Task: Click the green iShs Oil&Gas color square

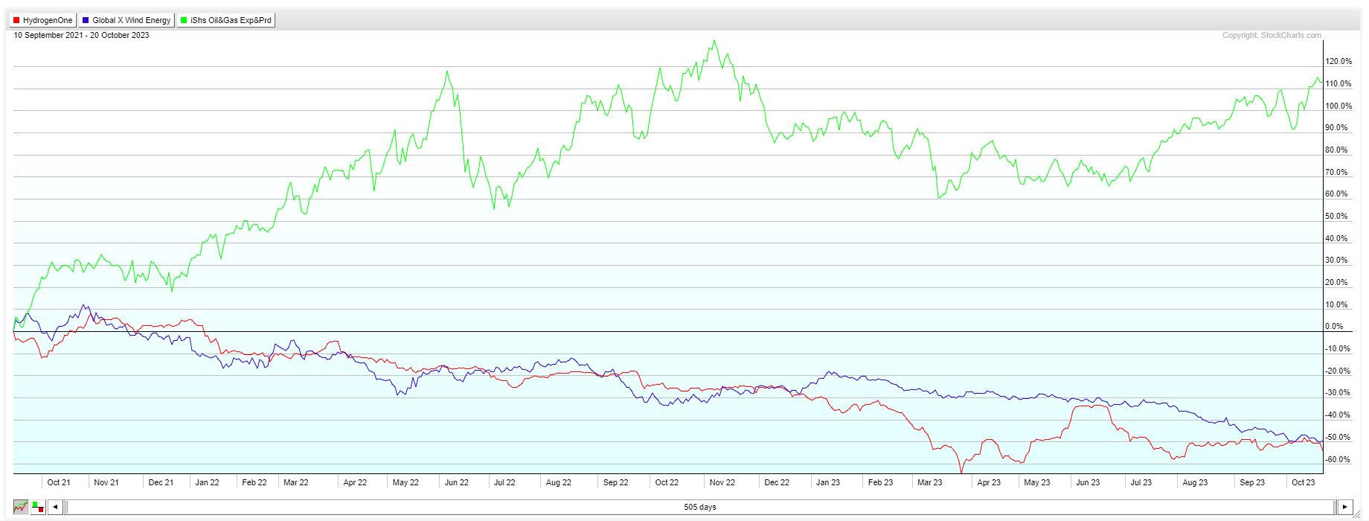Action: coord(184,20)
